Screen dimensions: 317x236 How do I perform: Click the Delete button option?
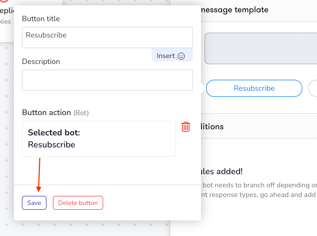78,203
